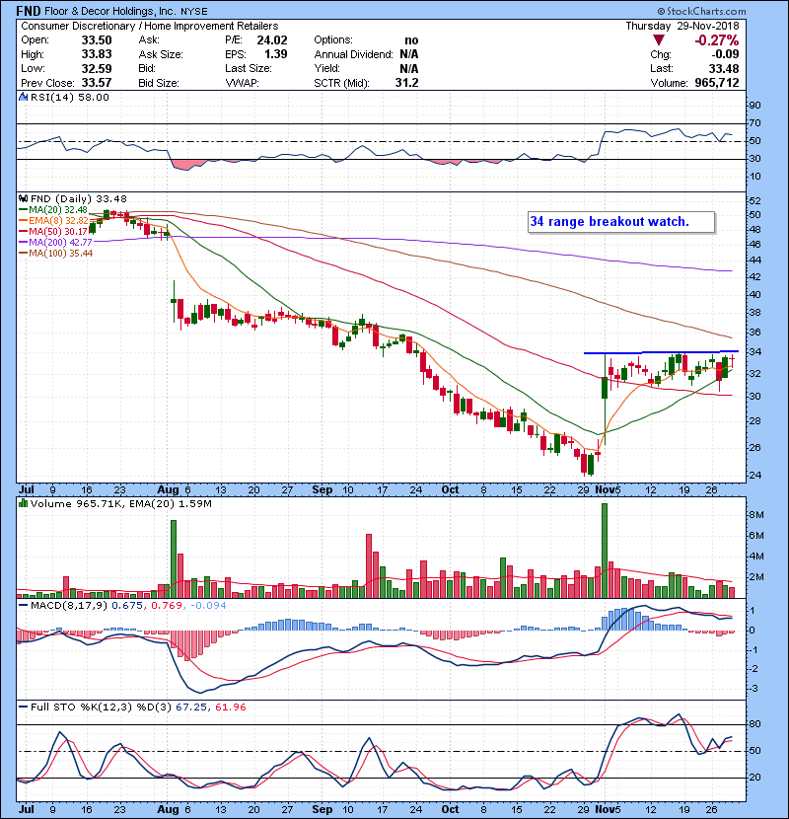Click the candlestick icon beside FND (Daily)

coord(23,199)
